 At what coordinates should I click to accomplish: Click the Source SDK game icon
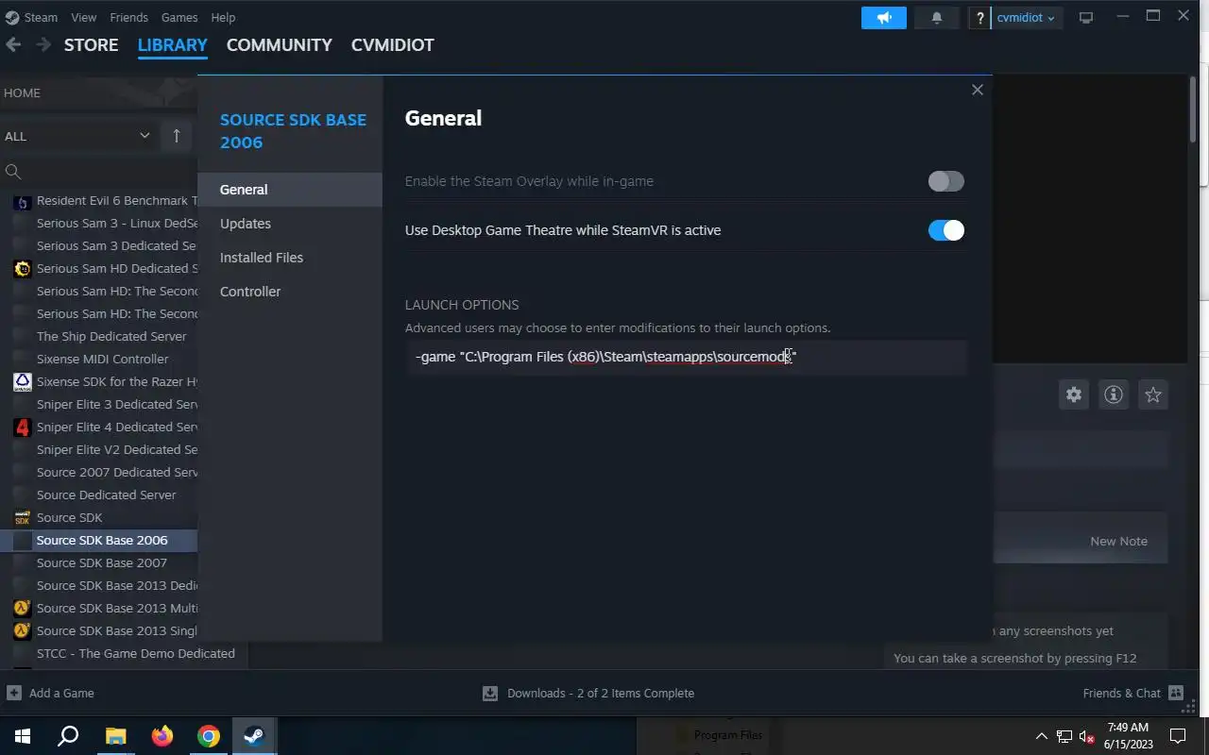[22, 517]
